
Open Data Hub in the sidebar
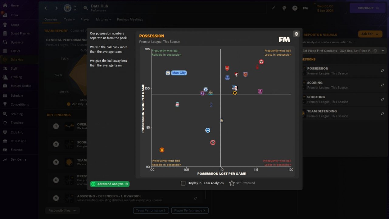tap(17, 60)
